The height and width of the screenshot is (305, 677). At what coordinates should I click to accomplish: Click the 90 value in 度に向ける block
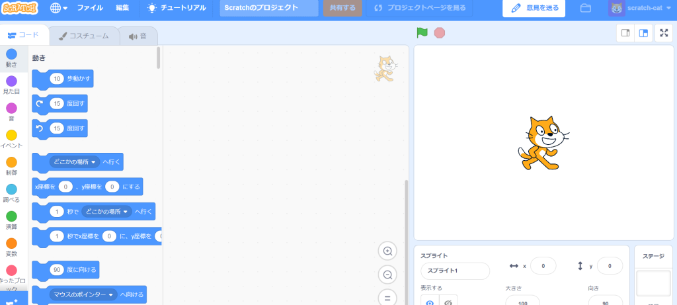click(57, 270)
